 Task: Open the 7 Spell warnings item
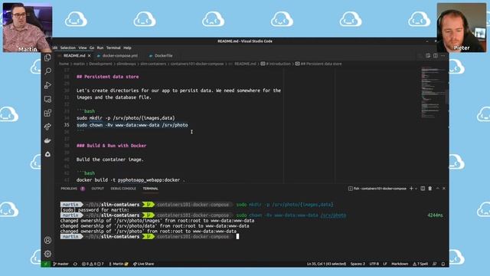[420, 264]
